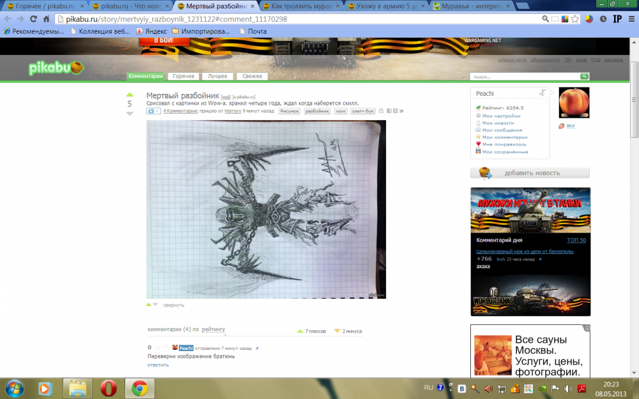The width and height of the screenshot is (639, 399).
Task: Toggle the camera image collapse button
Action: [153, 110]
